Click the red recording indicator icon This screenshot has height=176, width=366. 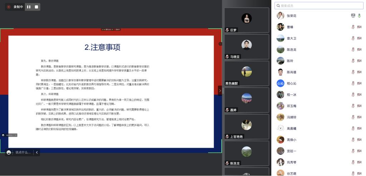9,7
